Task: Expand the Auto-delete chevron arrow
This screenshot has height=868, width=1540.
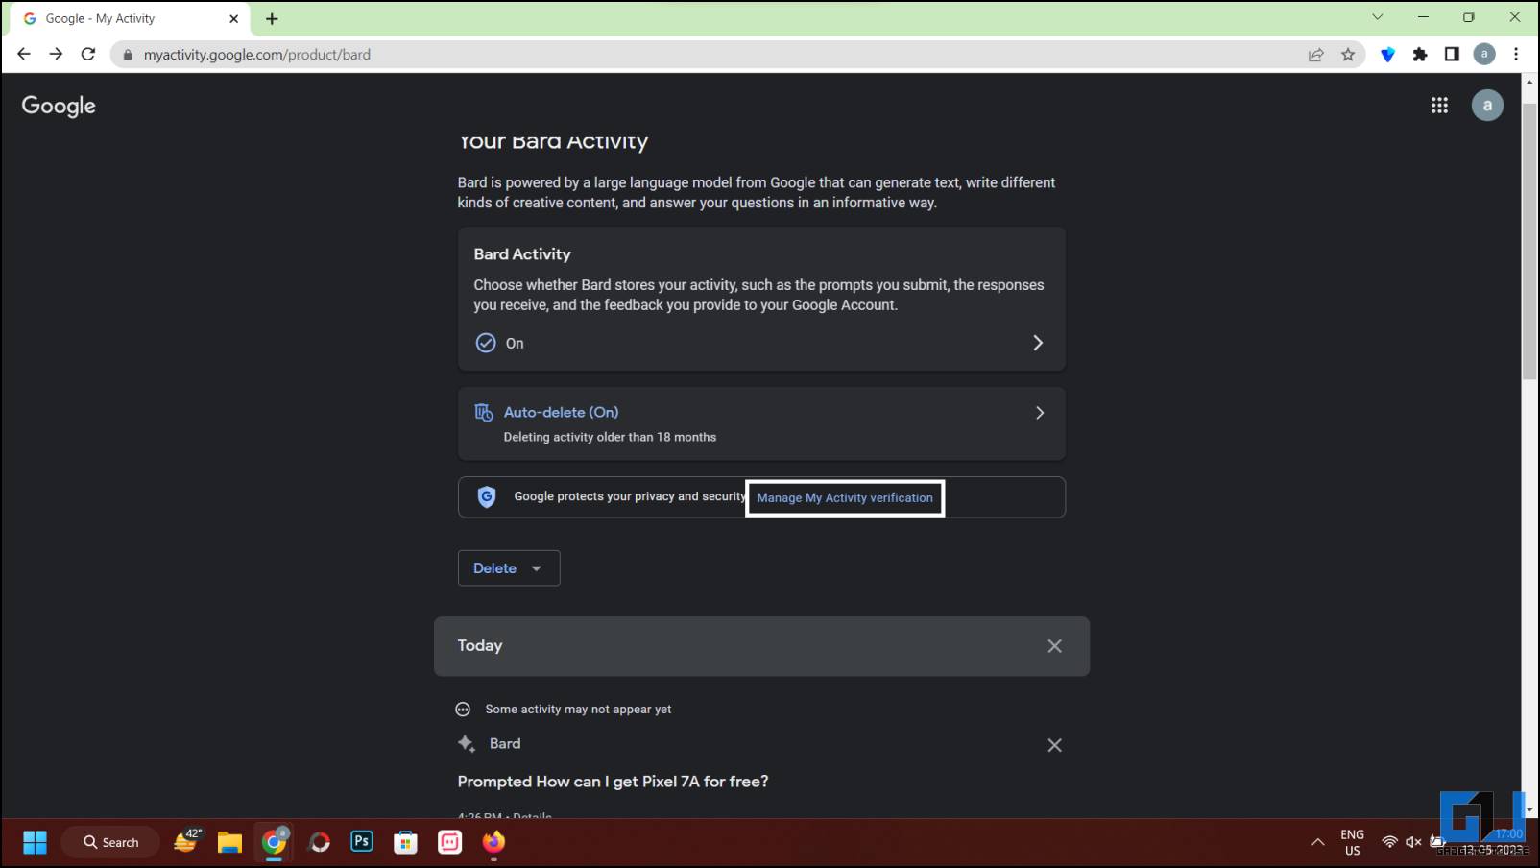Action: click(1039, 413)
